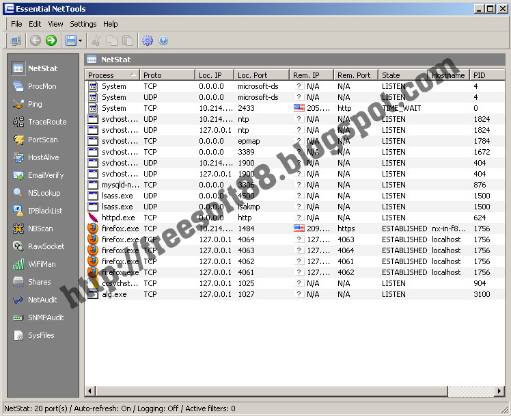511x416 pixels.
Task: Open the NetAudit tool
Action: tap(35, 300)
